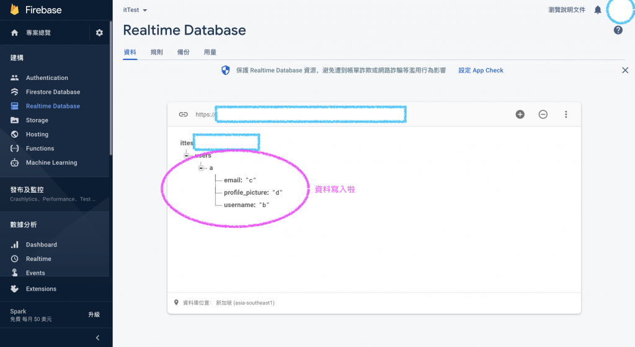
Task: Collapse the sidebar with chevron arrow
Action: (x=97, y=338)
